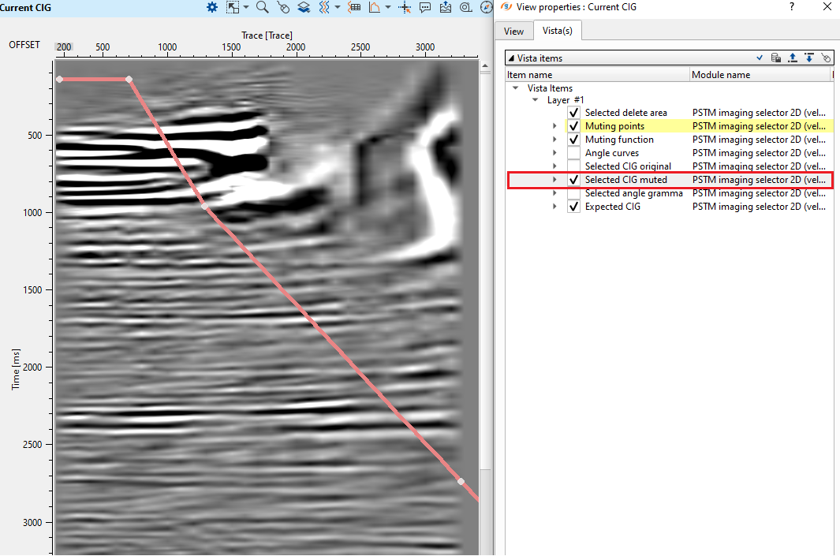The height and width of the screenshot is (556, 840).
Task: Click the Trace [Trace] axis title
Action: [267, 35]
